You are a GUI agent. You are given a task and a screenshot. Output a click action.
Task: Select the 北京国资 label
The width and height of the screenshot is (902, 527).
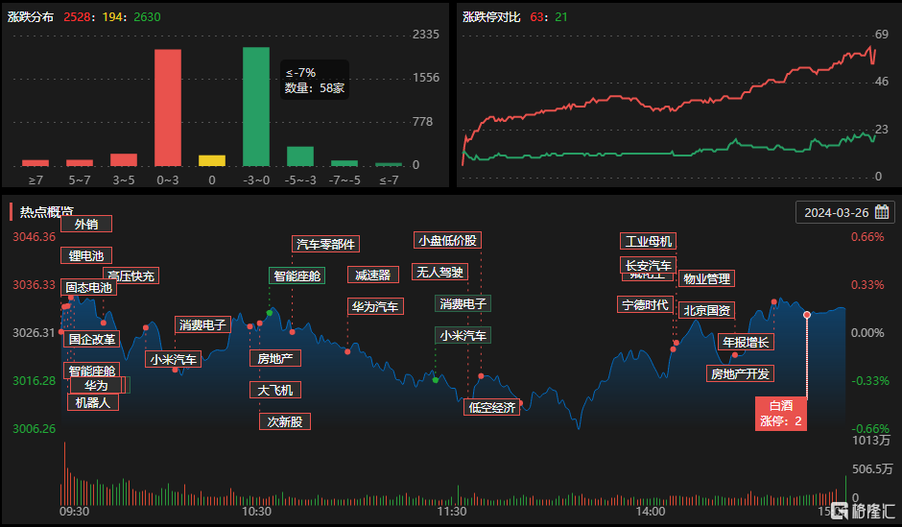(x=707, y=310)
